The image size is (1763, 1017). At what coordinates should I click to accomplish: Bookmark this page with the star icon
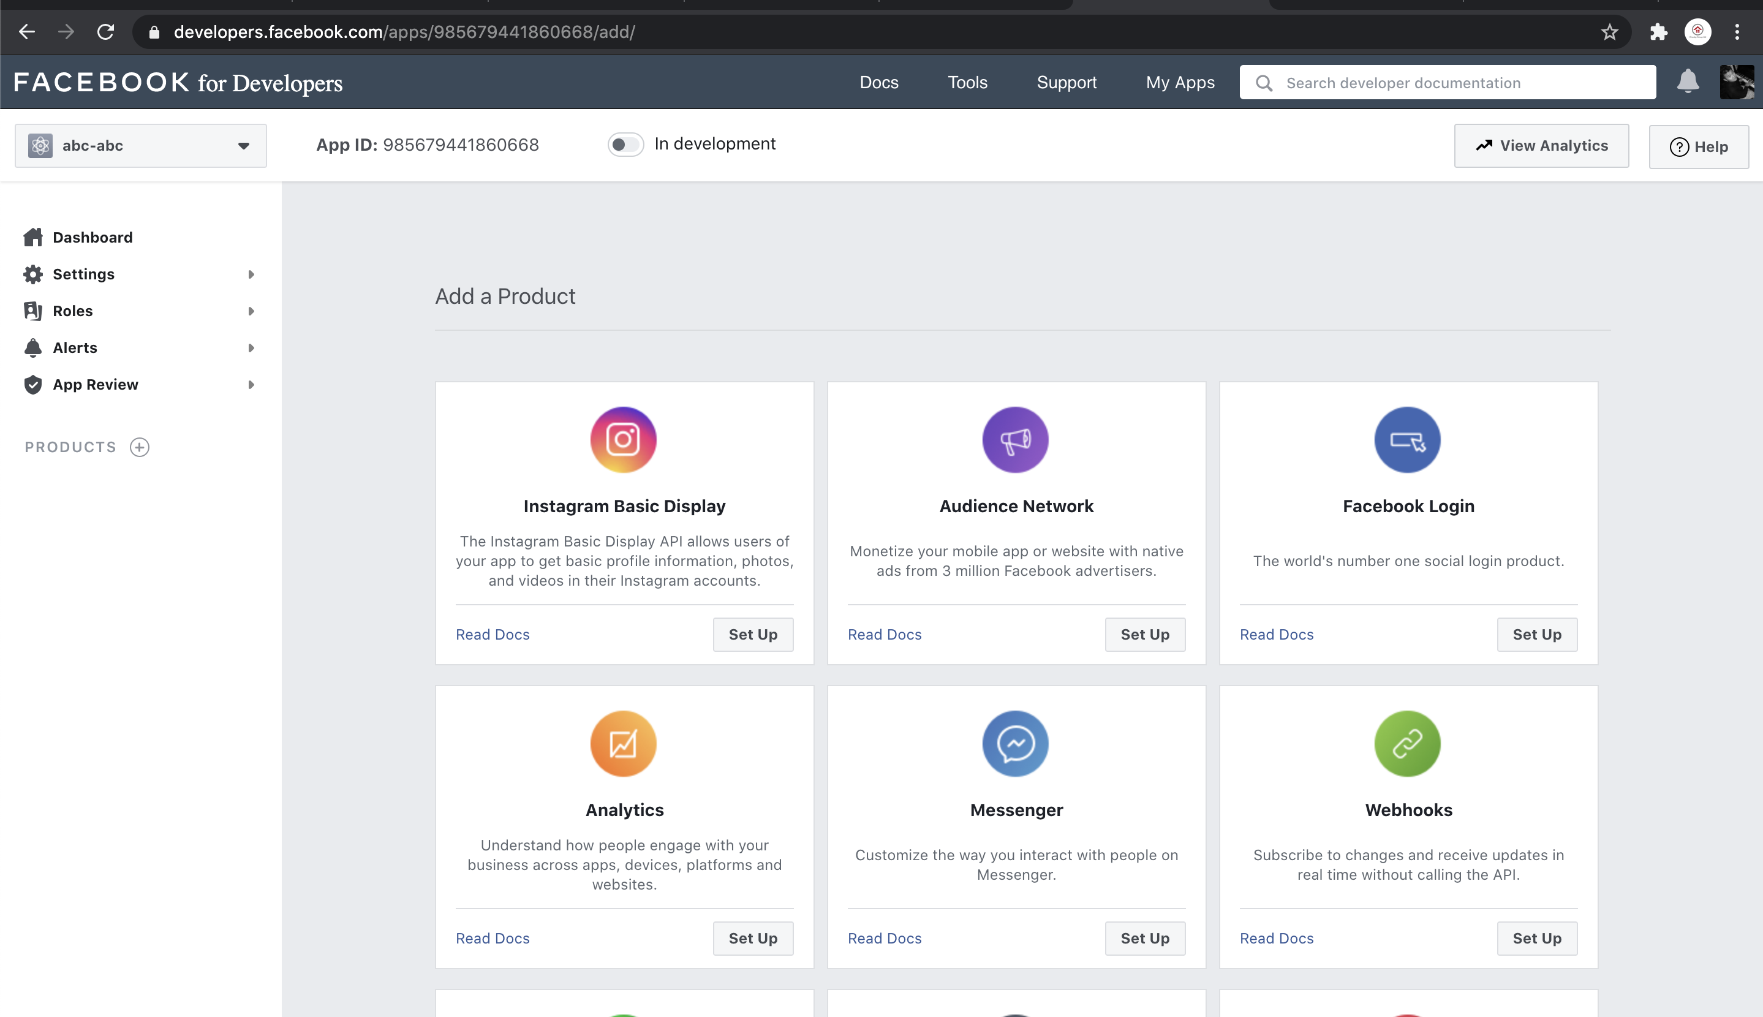click(x=1609, y=31)
